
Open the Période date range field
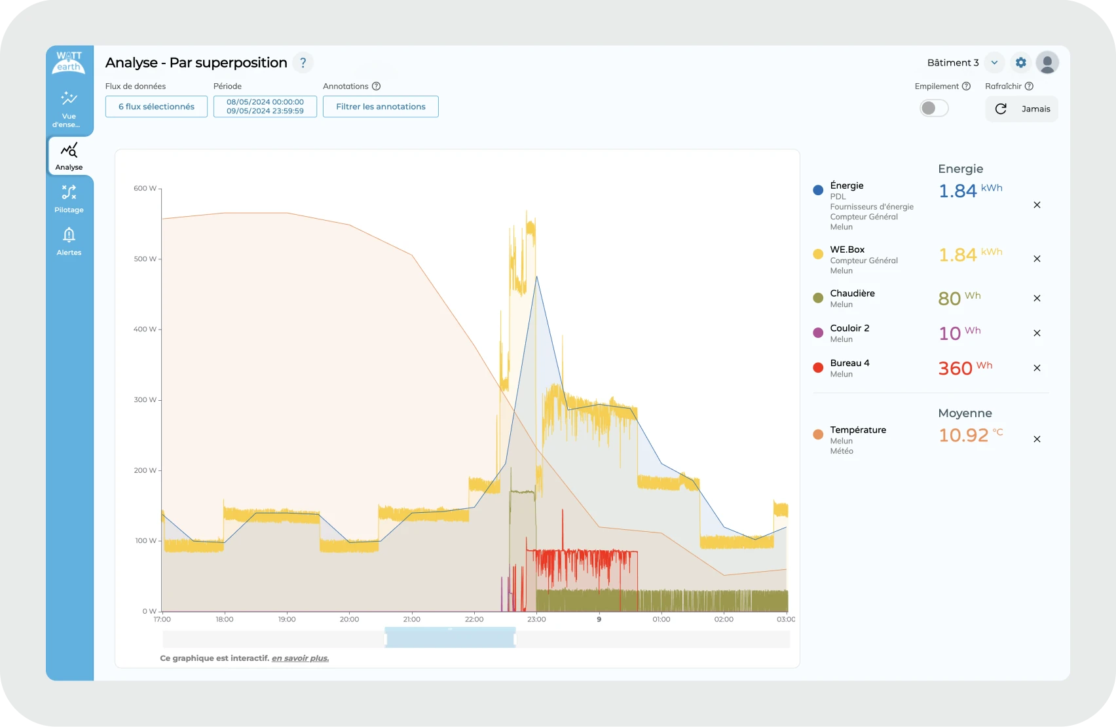pyautogui.click(x=265, y=107)
